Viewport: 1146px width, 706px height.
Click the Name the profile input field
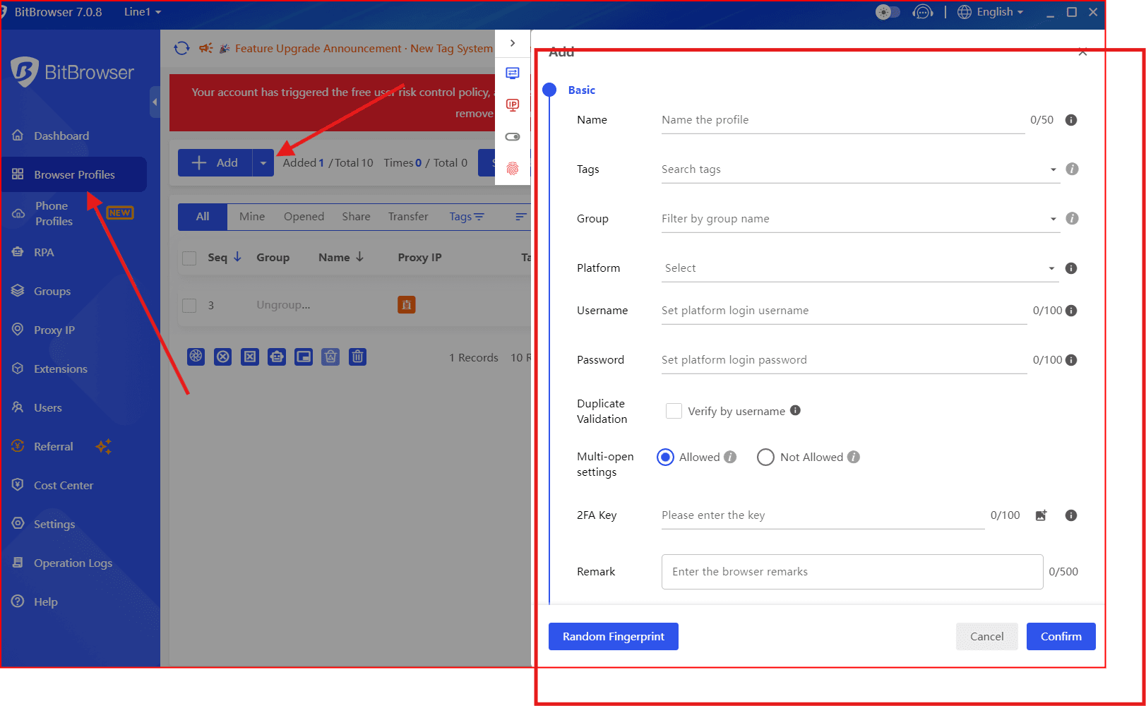coord(842,120)
